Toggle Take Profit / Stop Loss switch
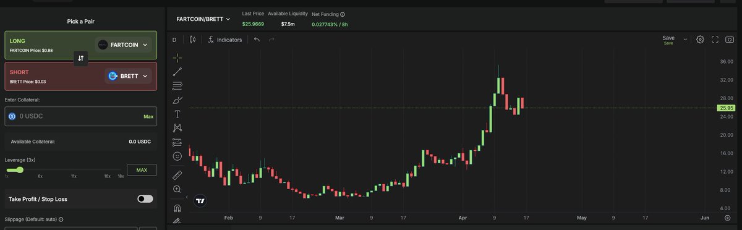Image resolution: width=742 pixels, height=230 pixels. [145, 199]
